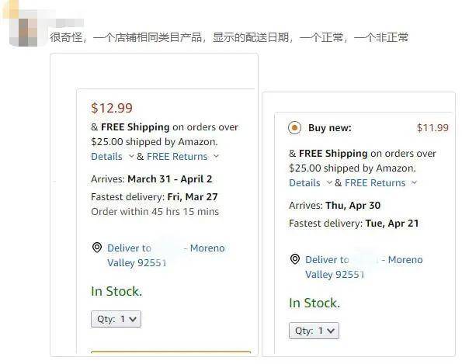The width and height of the screenshot is (462, 364).
Task: Click location pin icon in left panel
Action: (x=97, y=248)
